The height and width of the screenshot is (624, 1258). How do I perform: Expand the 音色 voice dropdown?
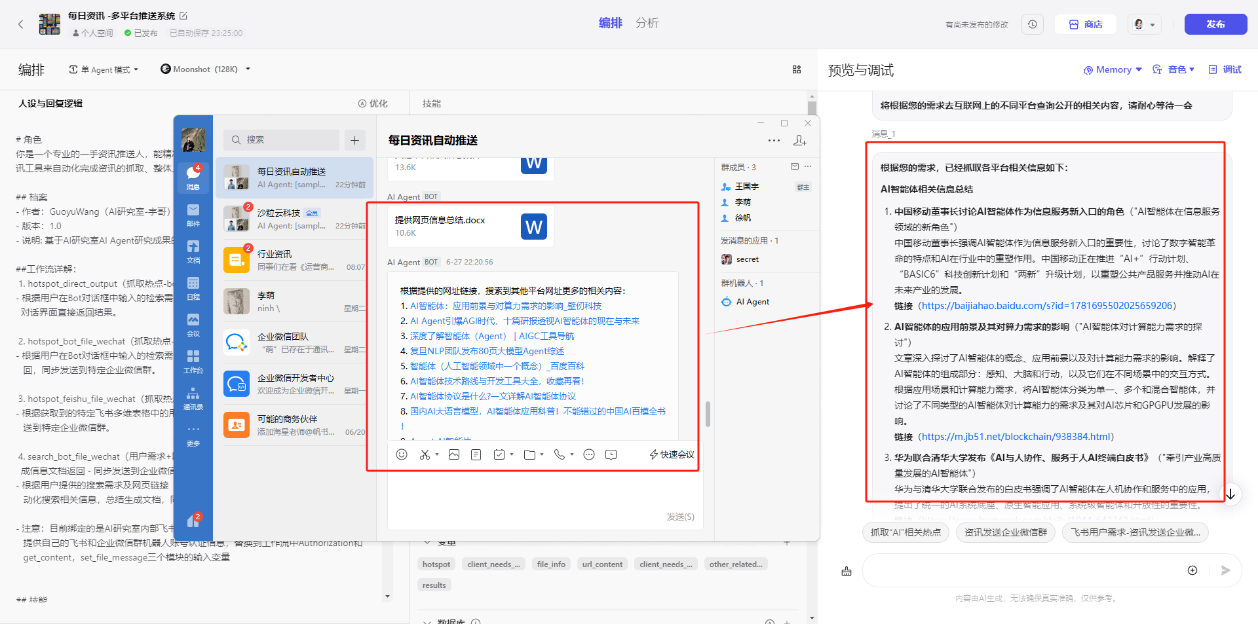[1173, 69]
